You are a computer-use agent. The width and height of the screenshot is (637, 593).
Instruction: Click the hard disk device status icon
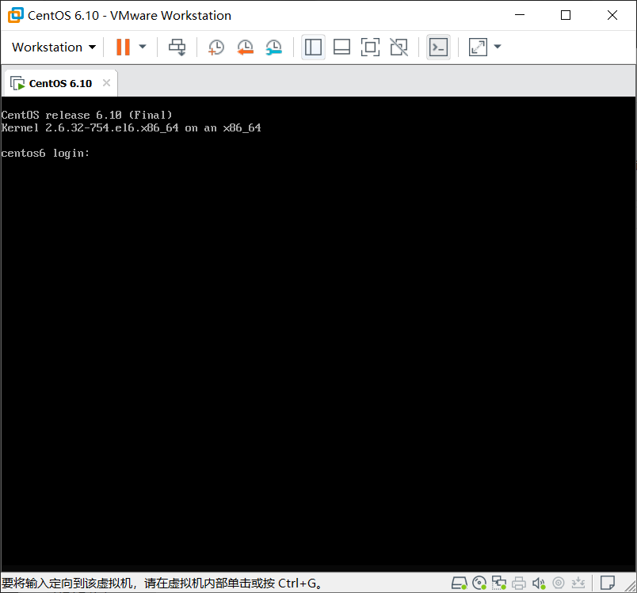click(x=459, y=583)
